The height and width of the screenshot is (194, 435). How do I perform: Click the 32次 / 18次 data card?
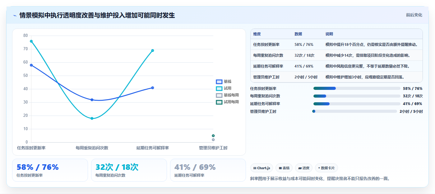(x=129, y=170)
